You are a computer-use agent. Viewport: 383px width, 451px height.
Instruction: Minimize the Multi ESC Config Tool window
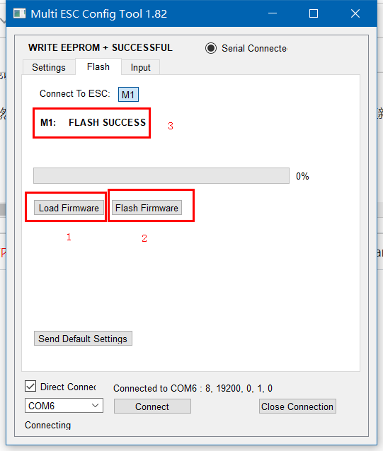tap(272, 13)
